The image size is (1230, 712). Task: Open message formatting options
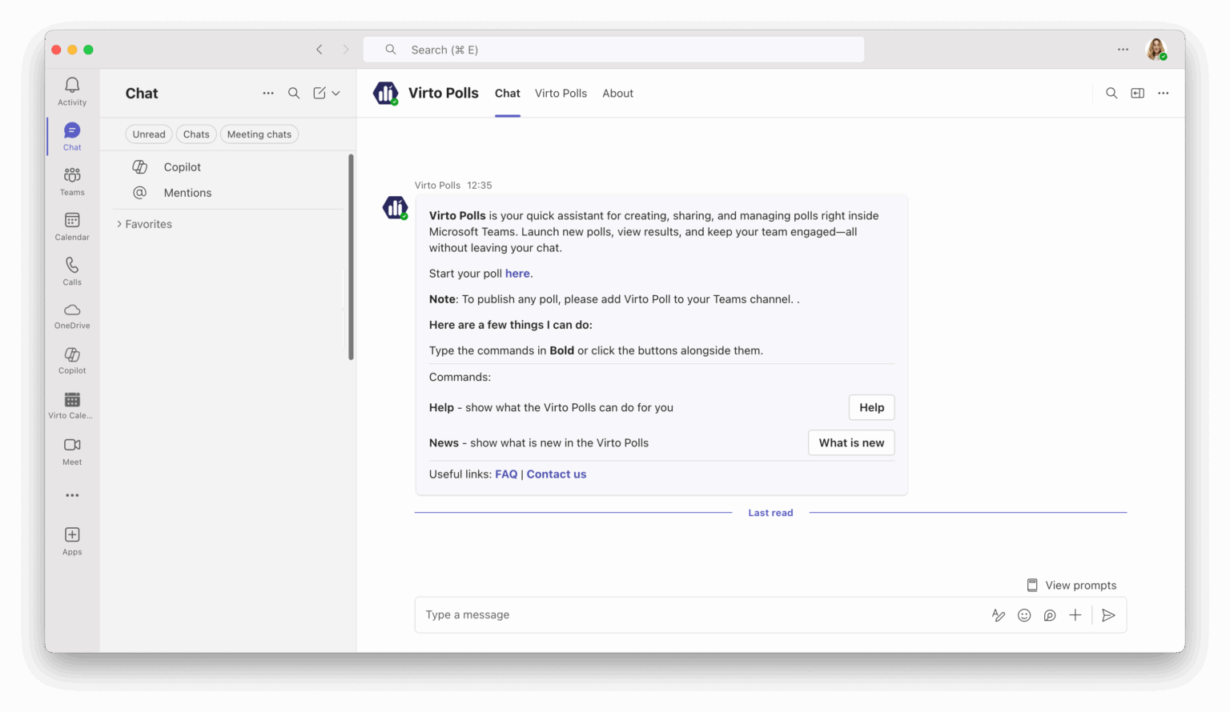pyautogui.click(x=999, y=614)
